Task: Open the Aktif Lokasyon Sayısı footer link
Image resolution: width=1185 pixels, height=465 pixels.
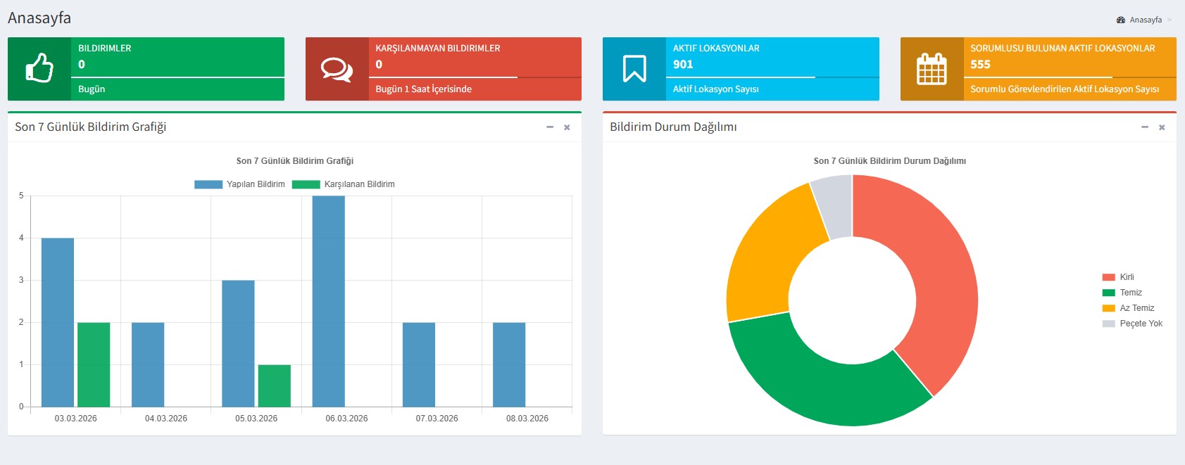Action: 715,89
